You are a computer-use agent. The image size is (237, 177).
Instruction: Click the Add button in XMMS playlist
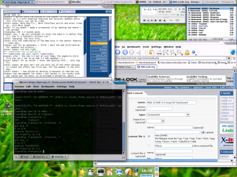191,39
